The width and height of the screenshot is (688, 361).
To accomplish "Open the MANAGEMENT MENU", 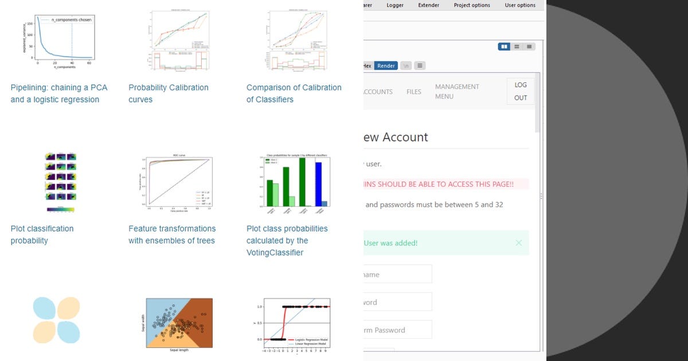I will point(457,92).
